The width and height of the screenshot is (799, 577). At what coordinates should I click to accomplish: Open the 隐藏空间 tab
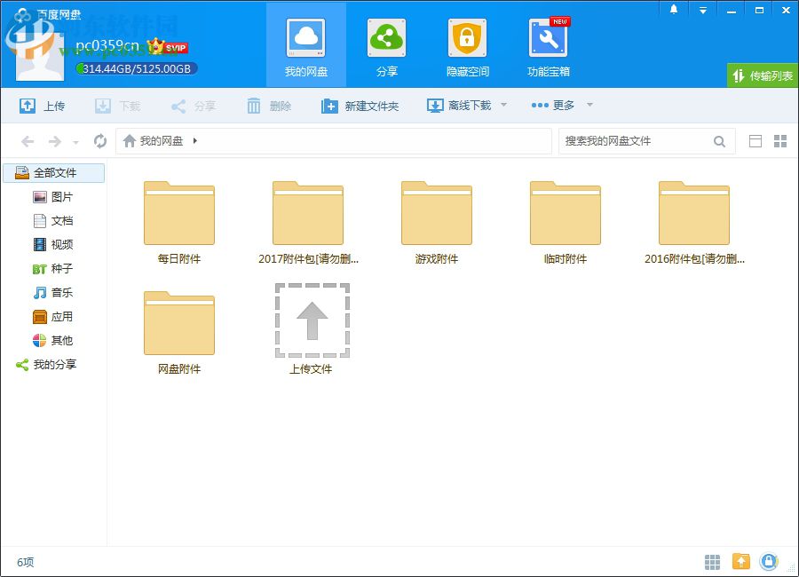coord(467,46)
